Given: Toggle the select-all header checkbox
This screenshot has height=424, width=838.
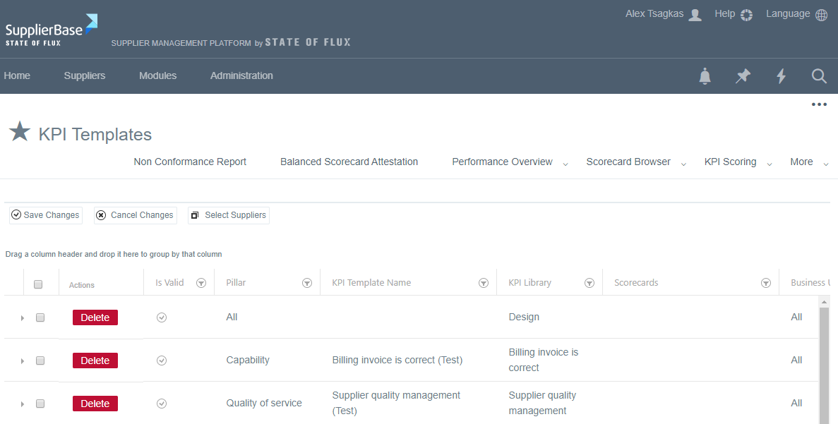Looking at the screenshot, I should pyautogui.click(x=38, y=284).
